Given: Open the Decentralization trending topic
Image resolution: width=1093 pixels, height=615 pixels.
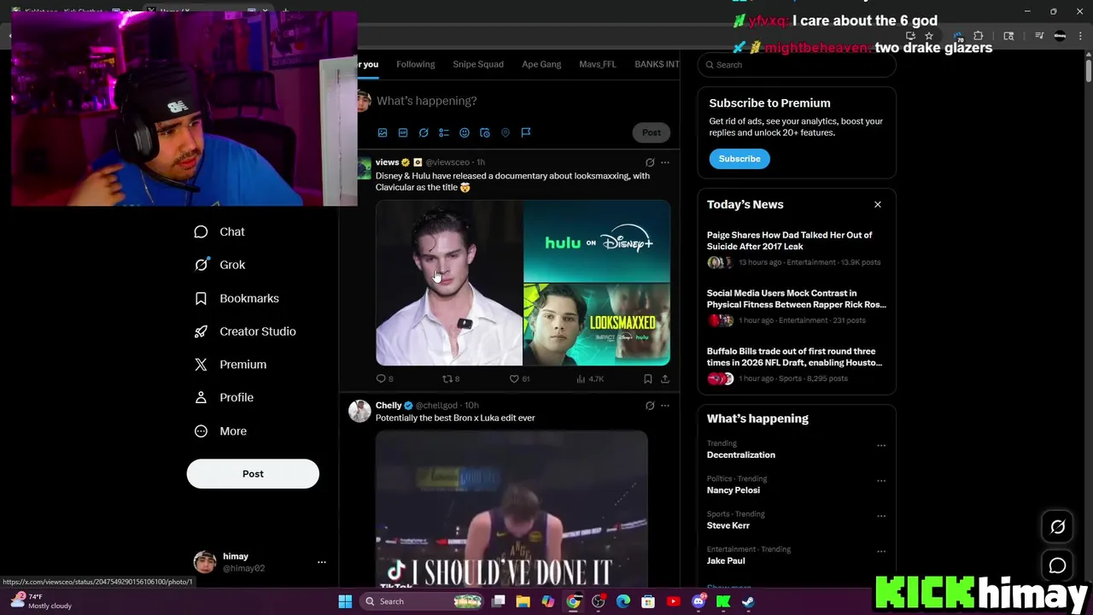Looking at the screenshot, I should click(x=741, y=455).
